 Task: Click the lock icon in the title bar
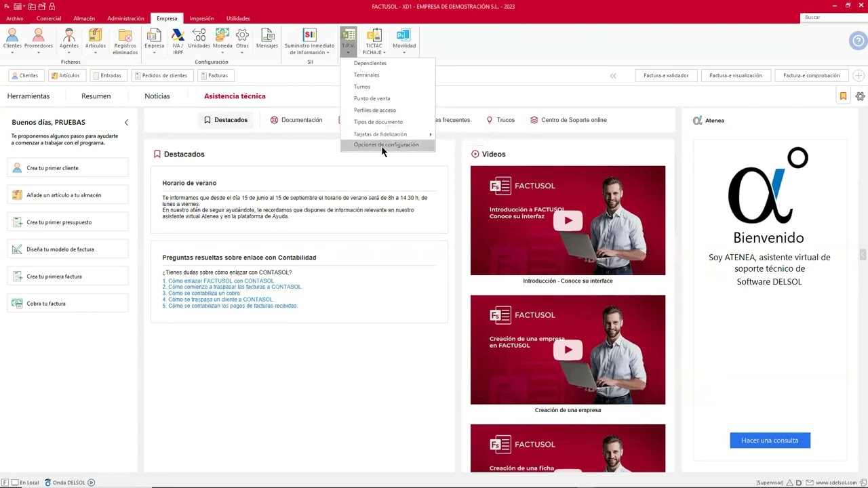[52, 6]
